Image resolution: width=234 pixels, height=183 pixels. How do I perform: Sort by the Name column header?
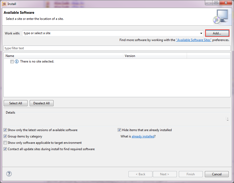[x=63, y=56]
